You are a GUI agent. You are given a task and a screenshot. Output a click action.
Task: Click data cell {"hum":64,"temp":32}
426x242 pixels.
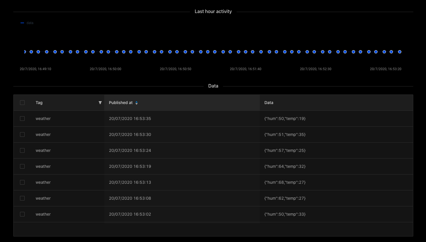285,166
